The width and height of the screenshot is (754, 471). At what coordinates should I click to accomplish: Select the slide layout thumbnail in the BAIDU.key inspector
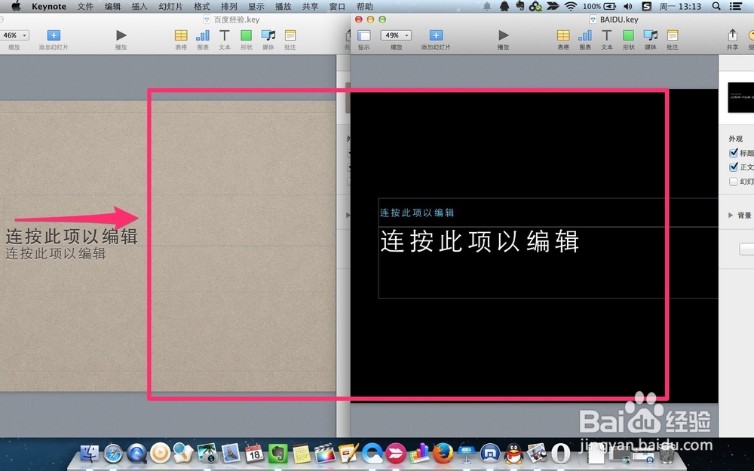click(741, 97)
